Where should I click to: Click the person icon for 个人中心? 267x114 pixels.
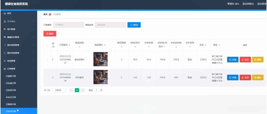[5, 21]
